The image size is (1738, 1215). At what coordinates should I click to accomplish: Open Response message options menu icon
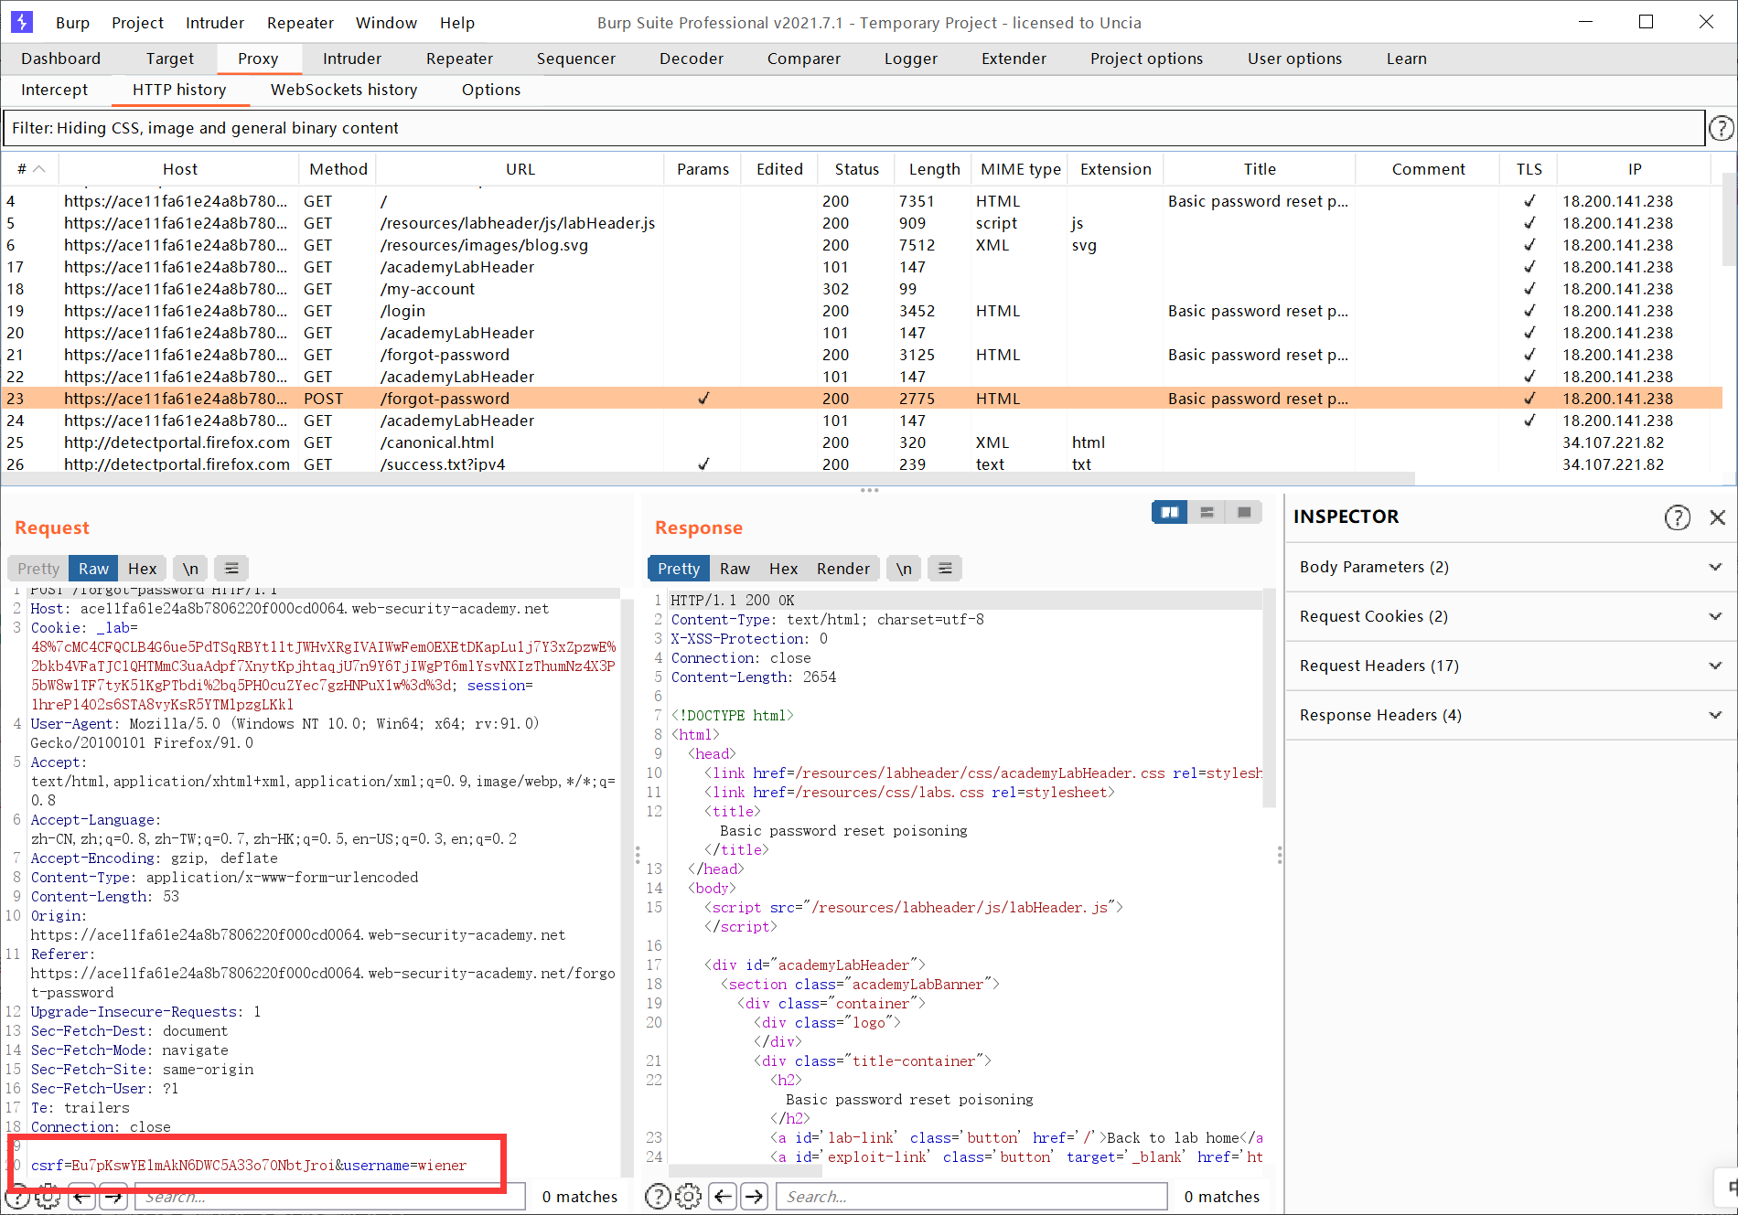(x=945, y=569)
